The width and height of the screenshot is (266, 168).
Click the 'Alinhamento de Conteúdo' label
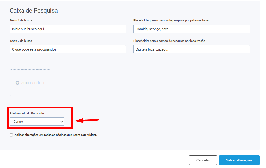[x=27, y=113]
